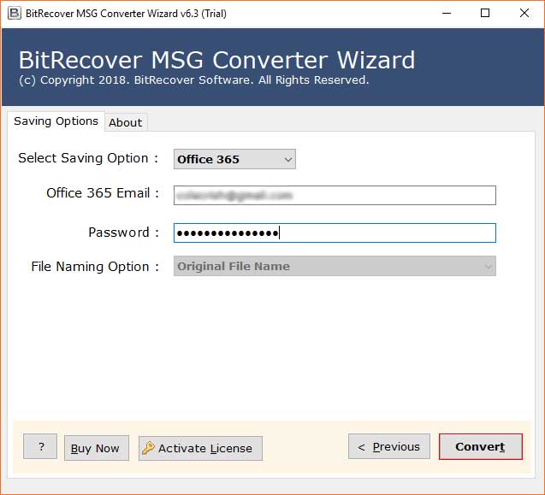Viewport: 545px width, 495px height.
Task: Click inside the Password field
Action: click(x=335, y=233)
